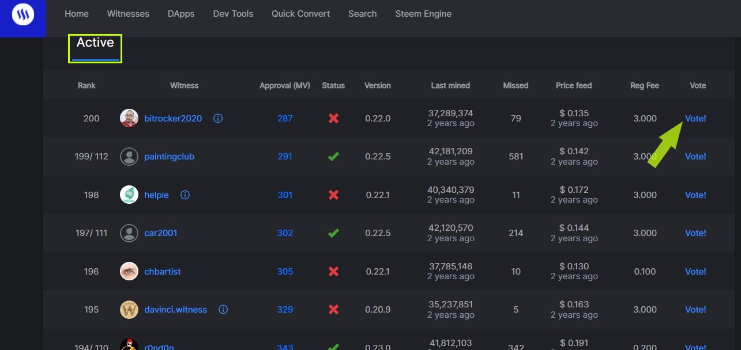Click last mined block 37,289,374
Viewport: 741px width, 350px height.
[x=451, y=113]
